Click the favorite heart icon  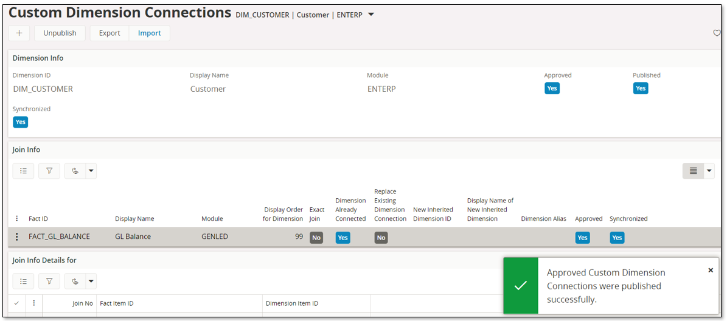(x=716, y=33)
